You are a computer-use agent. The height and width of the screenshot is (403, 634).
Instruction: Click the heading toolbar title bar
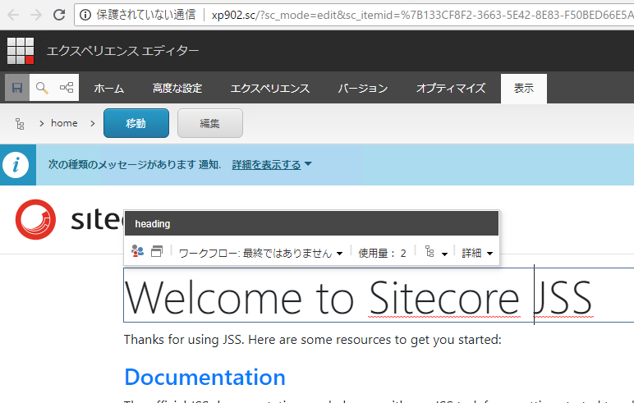[311, 223]
